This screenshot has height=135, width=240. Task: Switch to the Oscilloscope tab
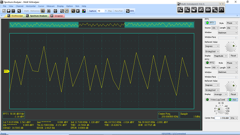(x=15, y=16)
